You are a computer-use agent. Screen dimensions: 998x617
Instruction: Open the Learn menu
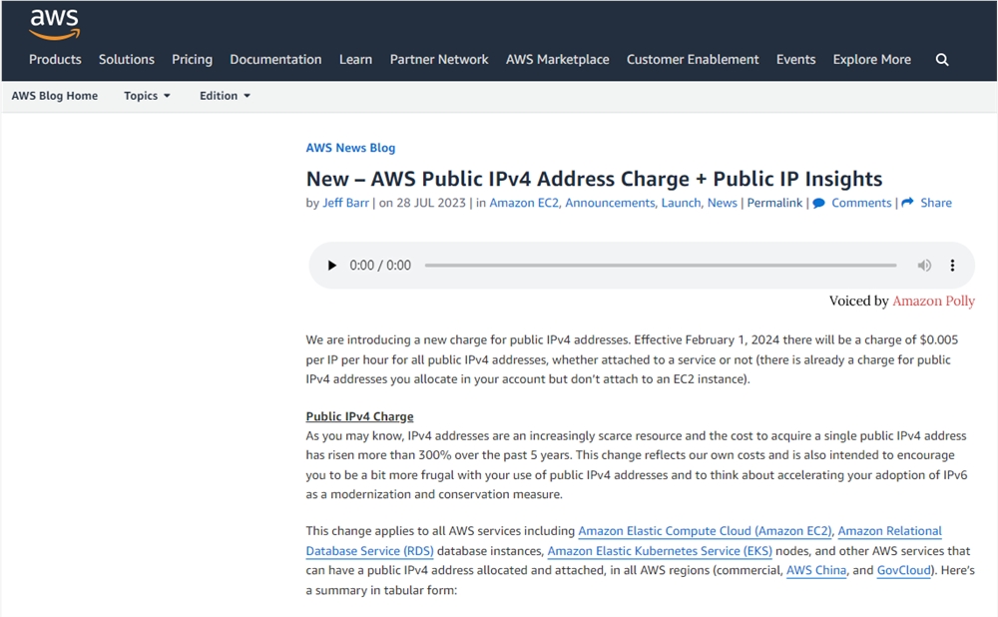click(x=356, y=59)
